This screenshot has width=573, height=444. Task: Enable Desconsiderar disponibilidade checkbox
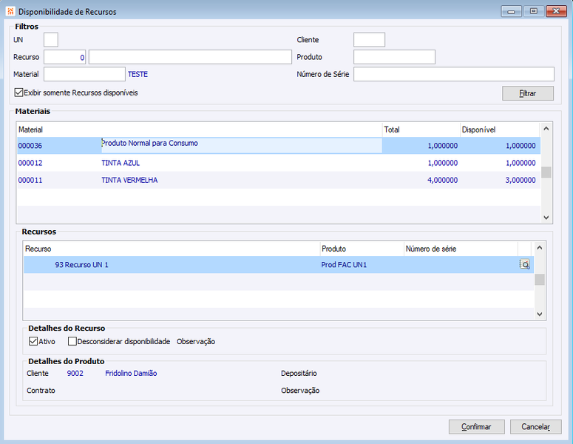click(72, 341)
